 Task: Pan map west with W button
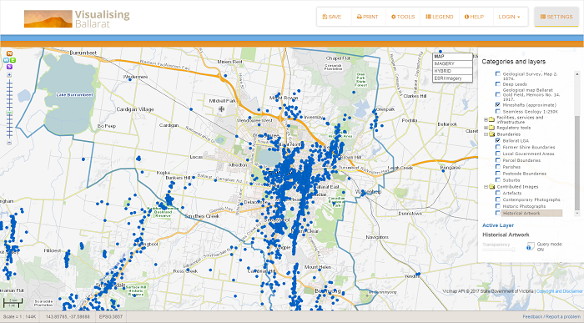[x=7, y=60]
